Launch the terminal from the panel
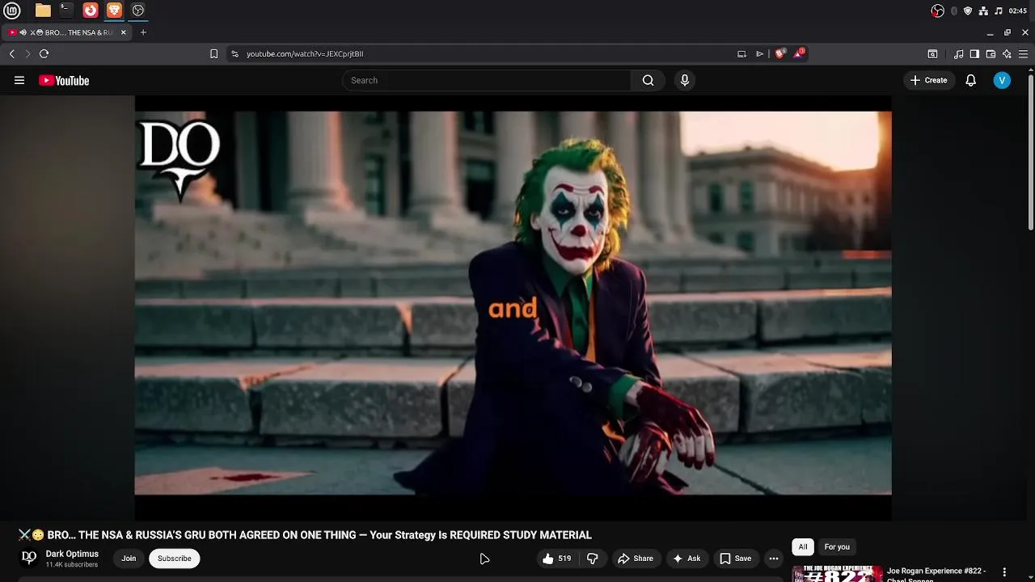The image size is (1035, 582). (66, 11)
